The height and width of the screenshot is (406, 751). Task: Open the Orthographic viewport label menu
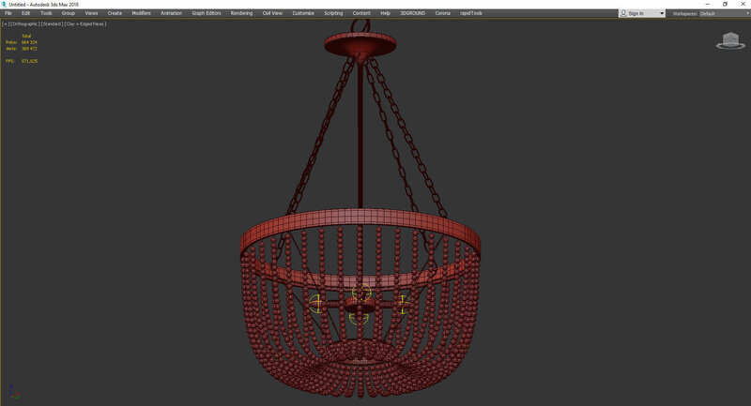tap(24, 23)
